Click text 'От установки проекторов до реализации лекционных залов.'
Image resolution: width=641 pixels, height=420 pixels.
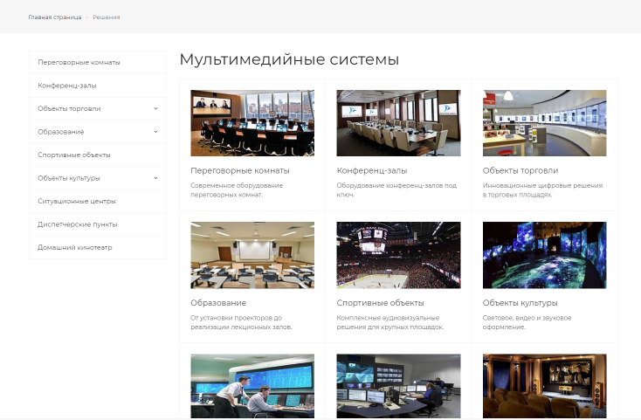(241, 322)
